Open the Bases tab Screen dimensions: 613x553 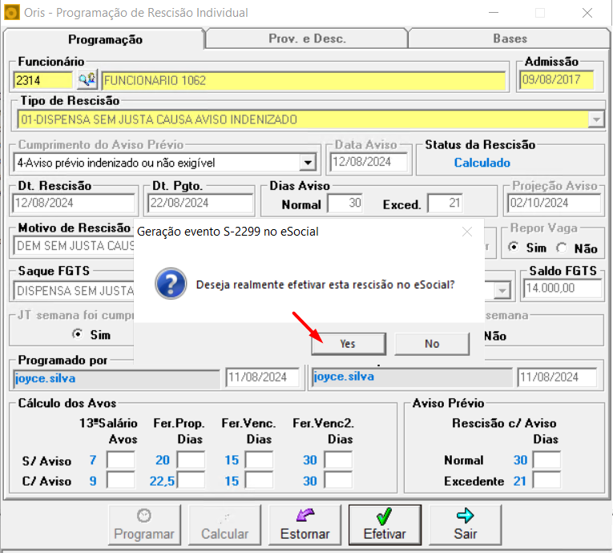click(510, 38)
